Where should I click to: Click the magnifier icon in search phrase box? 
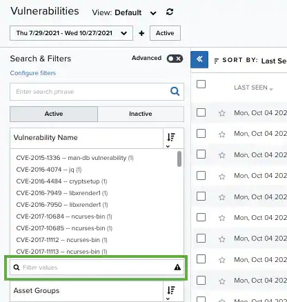pyautogui.click(x=175, y=92)
